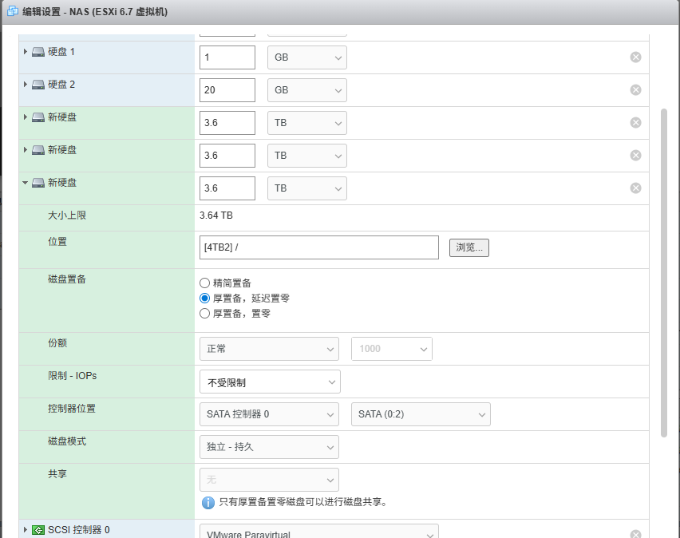This screenshot has width=680, height=538.
Task: Click the 硬盘 2 disk icon
Action: click(38, 85)
